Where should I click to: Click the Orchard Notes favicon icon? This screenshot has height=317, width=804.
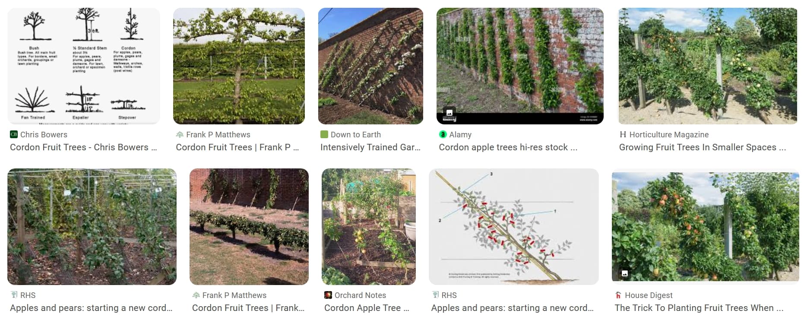[x=328, y=295]
